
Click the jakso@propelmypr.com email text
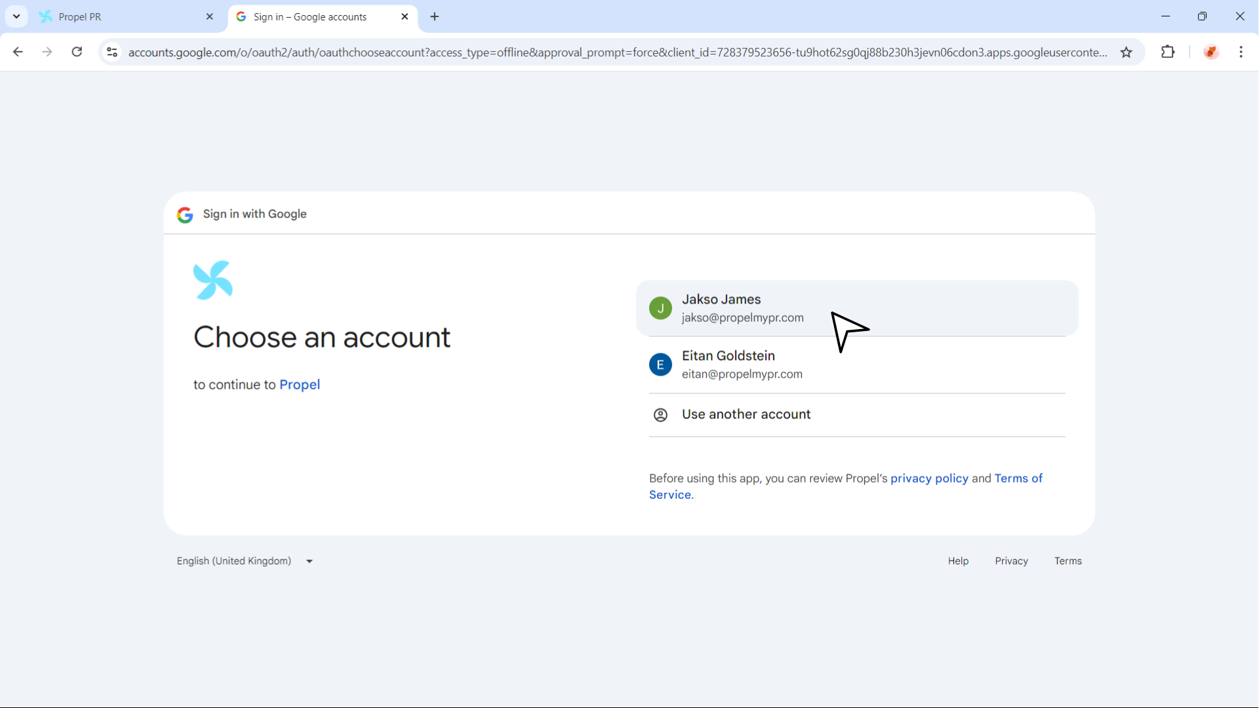click(x=742, y=318)
